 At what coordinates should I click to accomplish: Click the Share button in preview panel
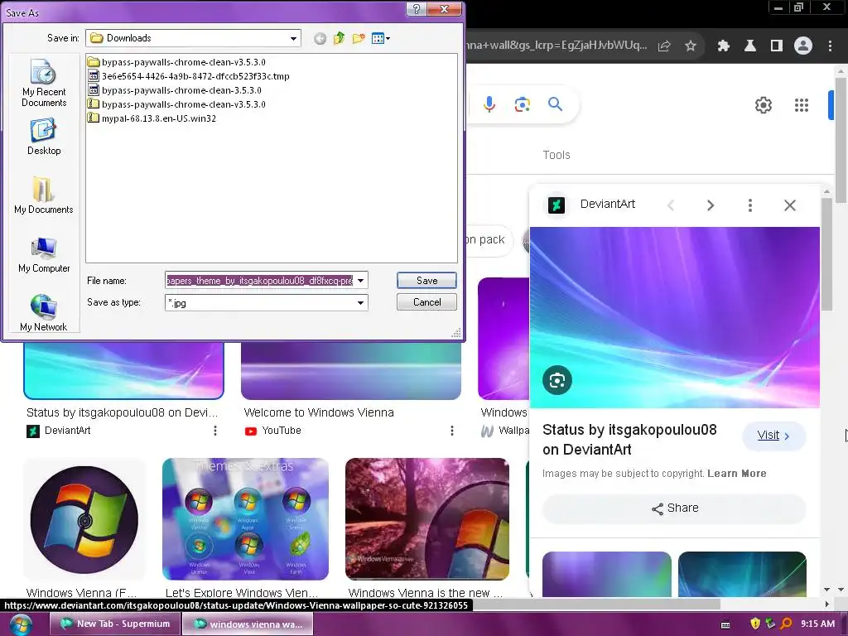(x=674, y=508)
